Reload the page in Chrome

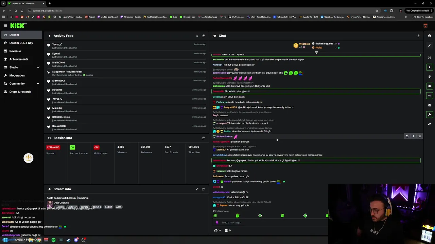16,11
